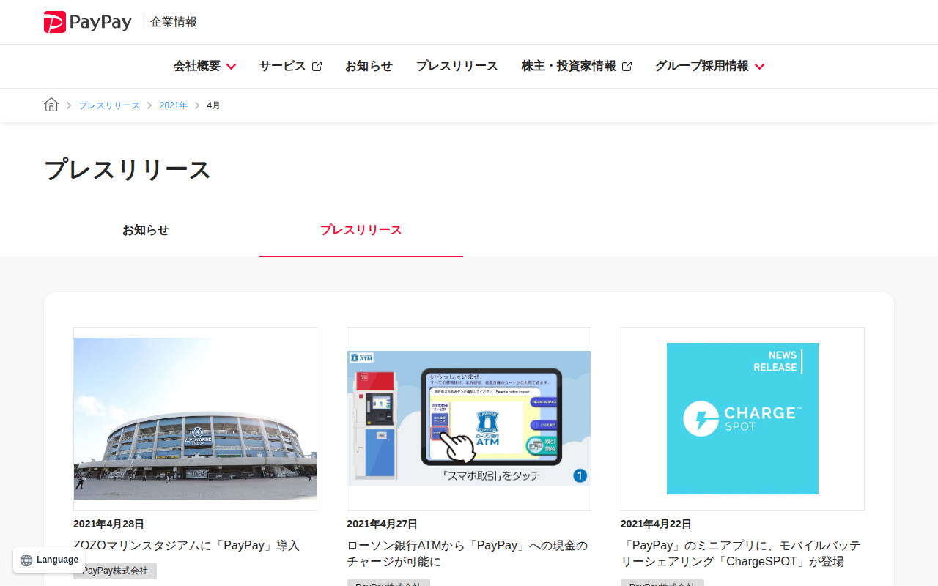Open 株主・投資家情報 in the navigation
The image size is (938, 586).
pos(577,66)
